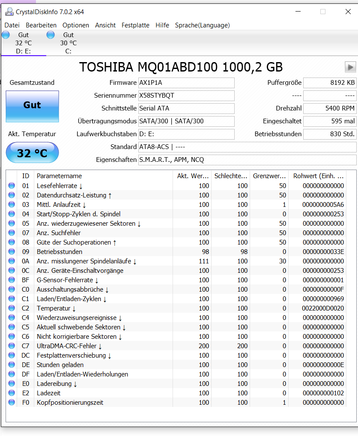Click the Parametername column header
This screenshot has width=358, height=436.
[x=103, y=176]
